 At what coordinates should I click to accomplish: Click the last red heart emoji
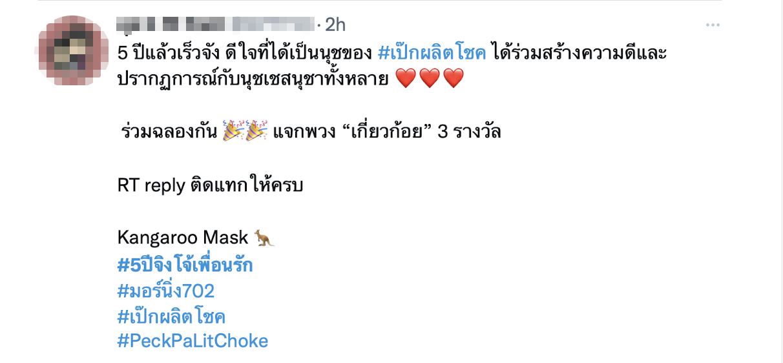[x=454, y=79]
